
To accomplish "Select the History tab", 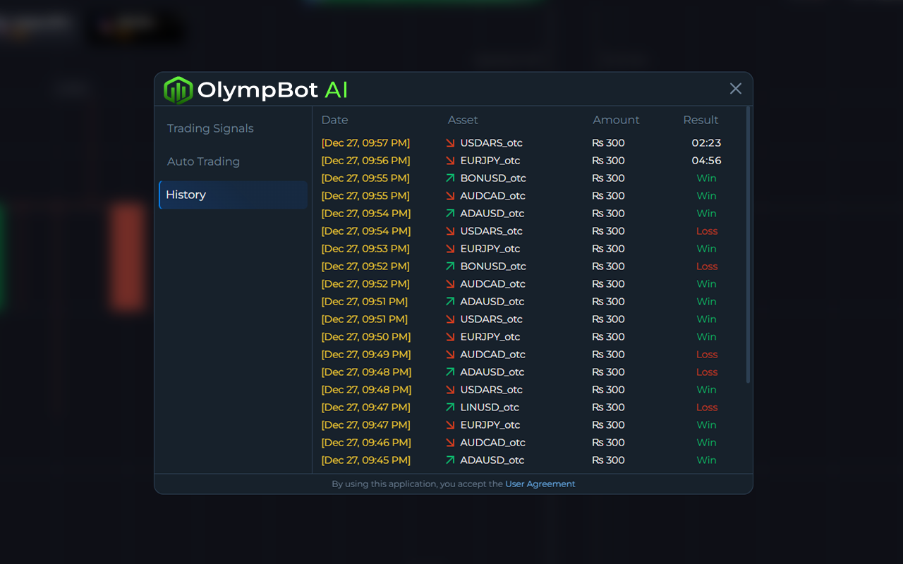I will pos(233,195).
